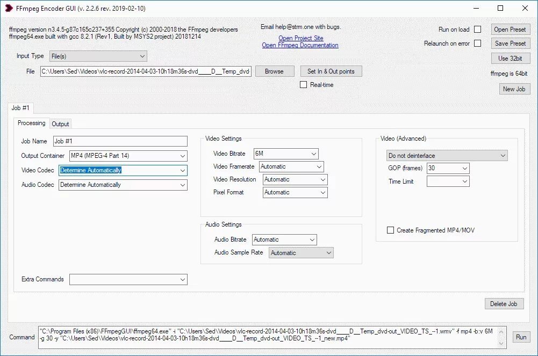The image size is (538, 356).
Task: Click the File path input field
Action: [146, 71]
